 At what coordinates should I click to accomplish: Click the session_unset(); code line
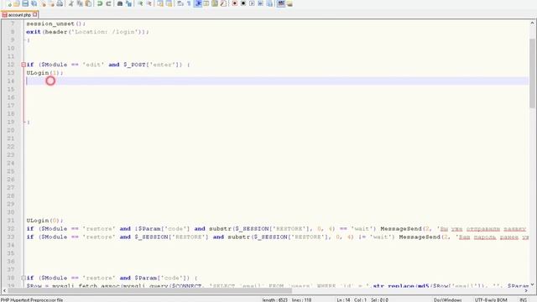coord(56,23)
